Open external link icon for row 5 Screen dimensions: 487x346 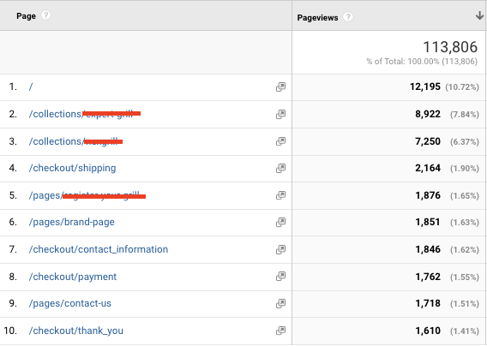coord(280,195)
